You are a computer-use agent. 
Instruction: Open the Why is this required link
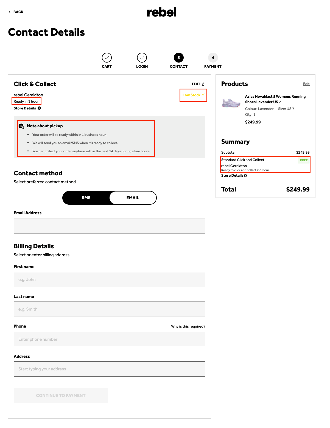tap(188, 326)
